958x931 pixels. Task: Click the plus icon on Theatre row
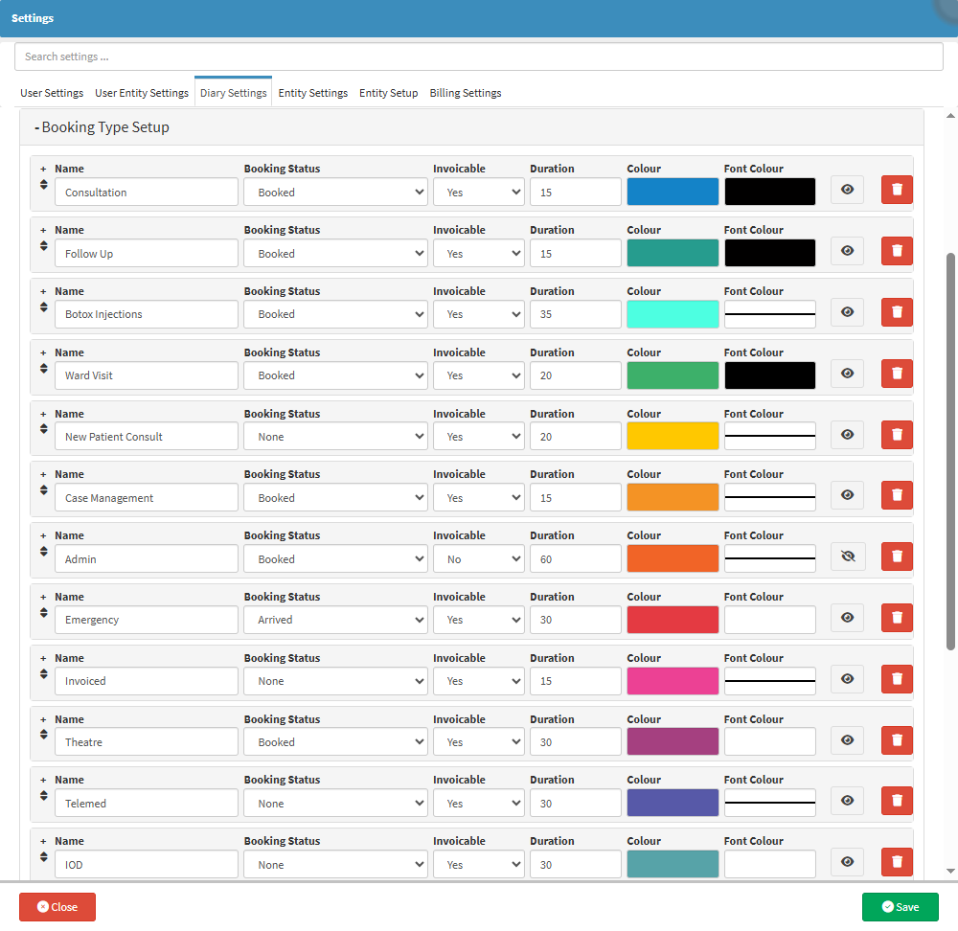[x=43, y=719]
